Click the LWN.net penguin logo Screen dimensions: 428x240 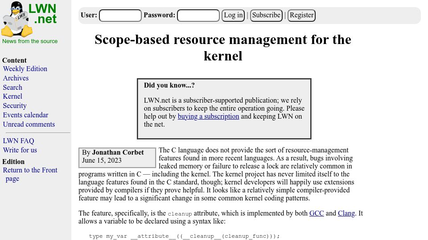pyautogui.click(x=29, y=19)
